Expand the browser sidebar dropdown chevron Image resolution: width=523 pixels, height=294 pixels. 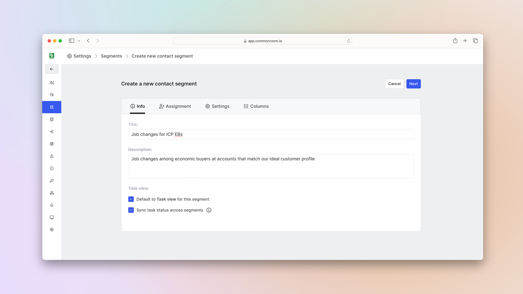(79, 41)
